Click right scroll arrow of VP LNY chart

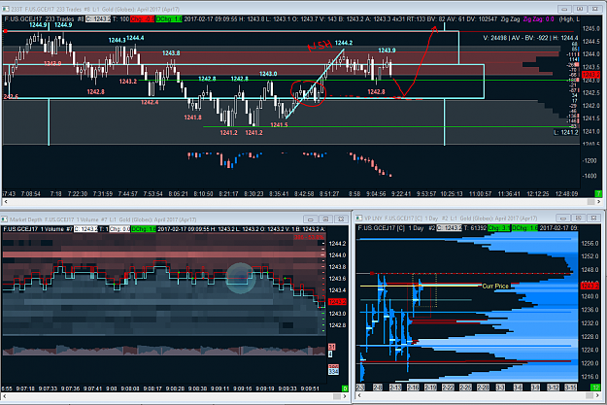pyautogui.click(x=597, y=395)
